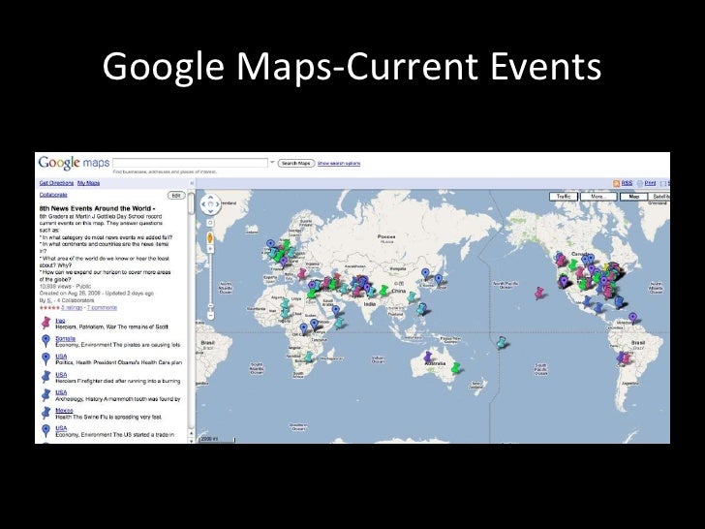Click the Iraq place link
Viewport: 705px width, 529px height.
60,321
